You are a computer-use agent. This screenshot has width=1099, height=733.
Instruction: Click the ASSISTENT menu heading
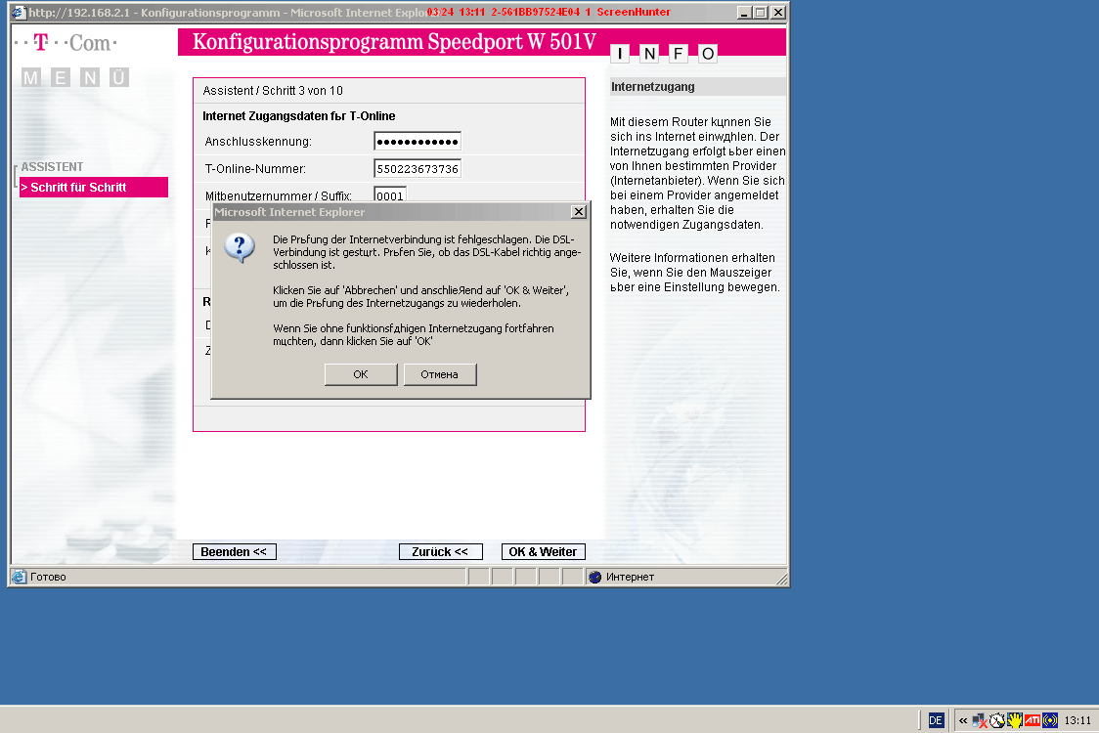tap(52, 167)
